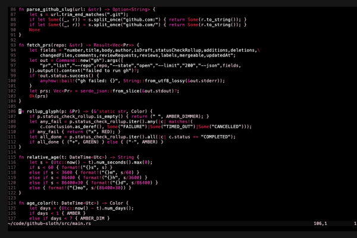Click the "200" argument string
Screen dimensions: 357x238
[x=189, y=65]
